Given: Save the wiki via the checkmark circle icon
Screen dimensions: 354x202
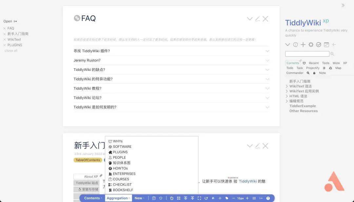Looking at the screenshot, I should pos(318,44).
